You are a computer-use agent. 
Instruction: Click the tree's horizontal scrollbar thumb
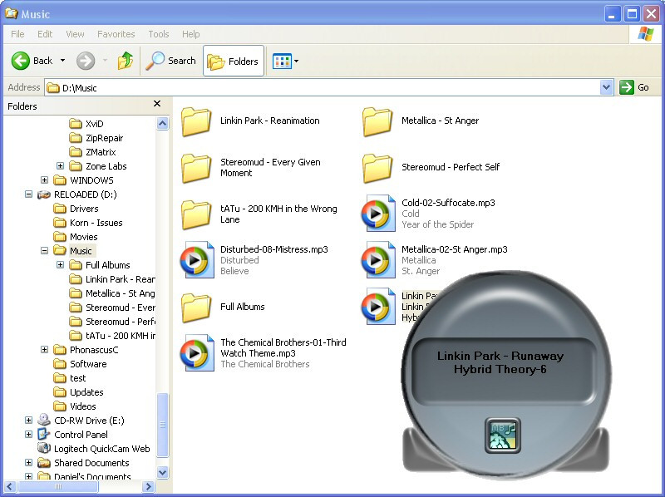pyautogui.click(x=58, y=486)
